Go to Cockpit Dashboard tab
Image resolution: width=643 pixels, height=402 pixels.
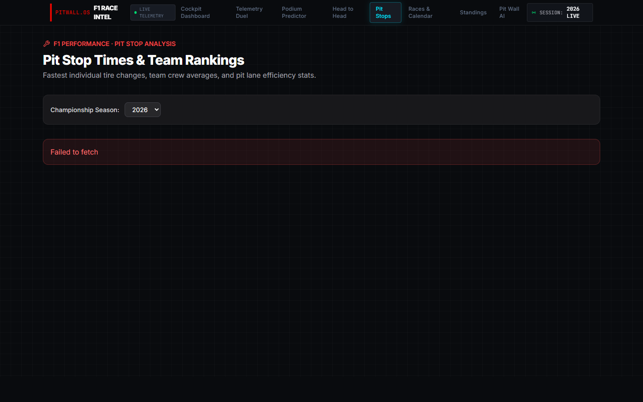click(x=195, y=13)
